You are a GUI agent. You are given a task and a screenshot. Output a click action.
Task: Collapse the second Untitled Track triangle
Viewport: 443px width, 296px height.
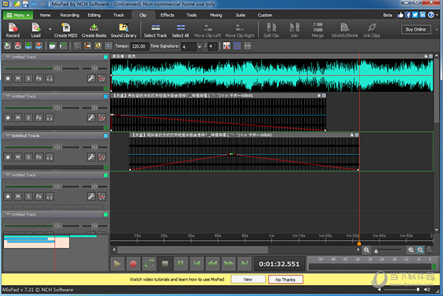(8, 96)
